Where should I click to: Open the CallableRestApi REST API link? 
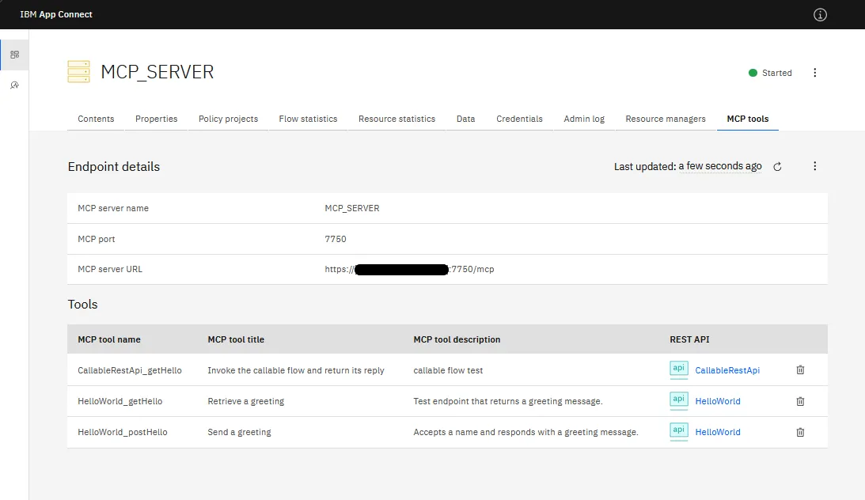click(727, 370)
